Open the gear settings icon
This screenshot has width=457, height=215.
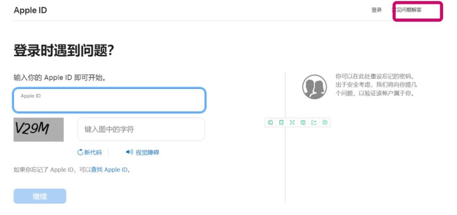pyautogui.click(x=325, y=122)
